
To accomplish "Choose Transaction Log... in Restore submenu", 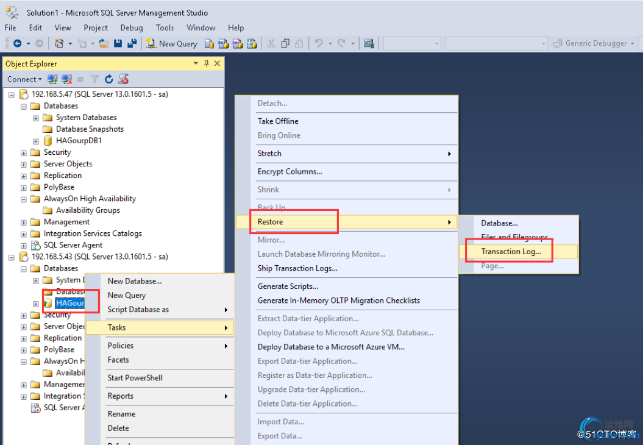I will [518, 251].
